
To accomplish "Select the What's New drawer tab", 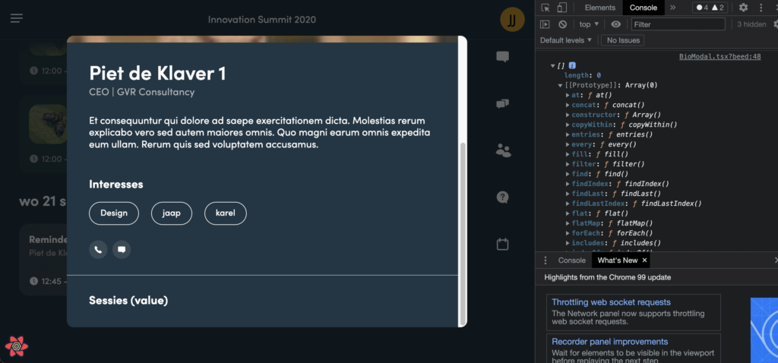I will [x=617, y=260].
